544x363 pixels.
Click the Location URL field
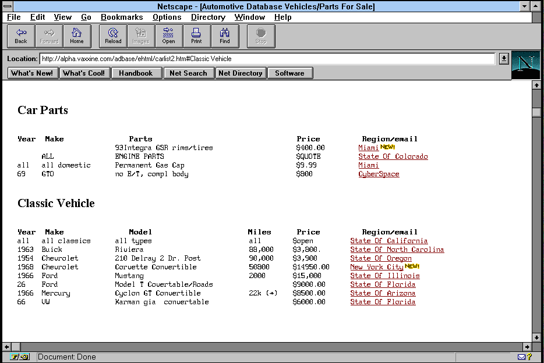tap(267, 59)
